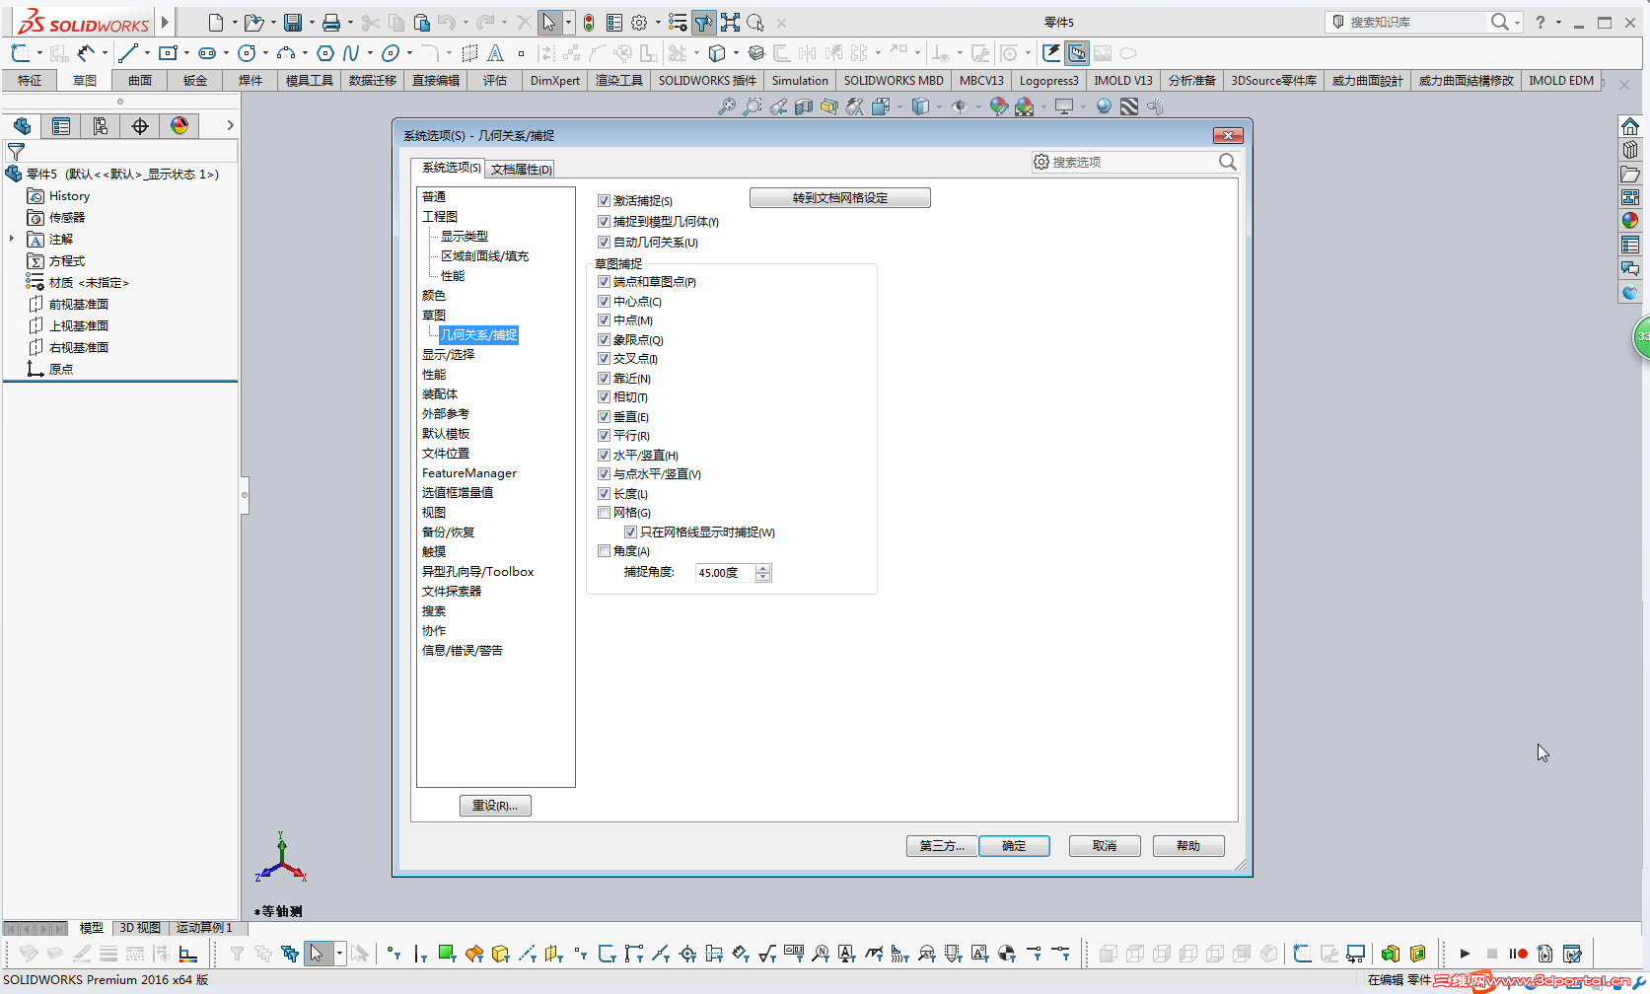Viewport: 1650px width, 994px height.
Task: Select the sketch Text tool
Action: (495, 53)
